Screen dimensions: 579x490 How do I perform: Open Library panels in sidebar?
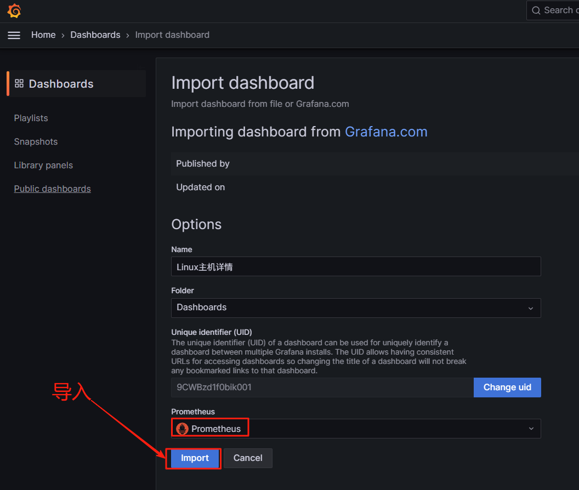point(43,165)
